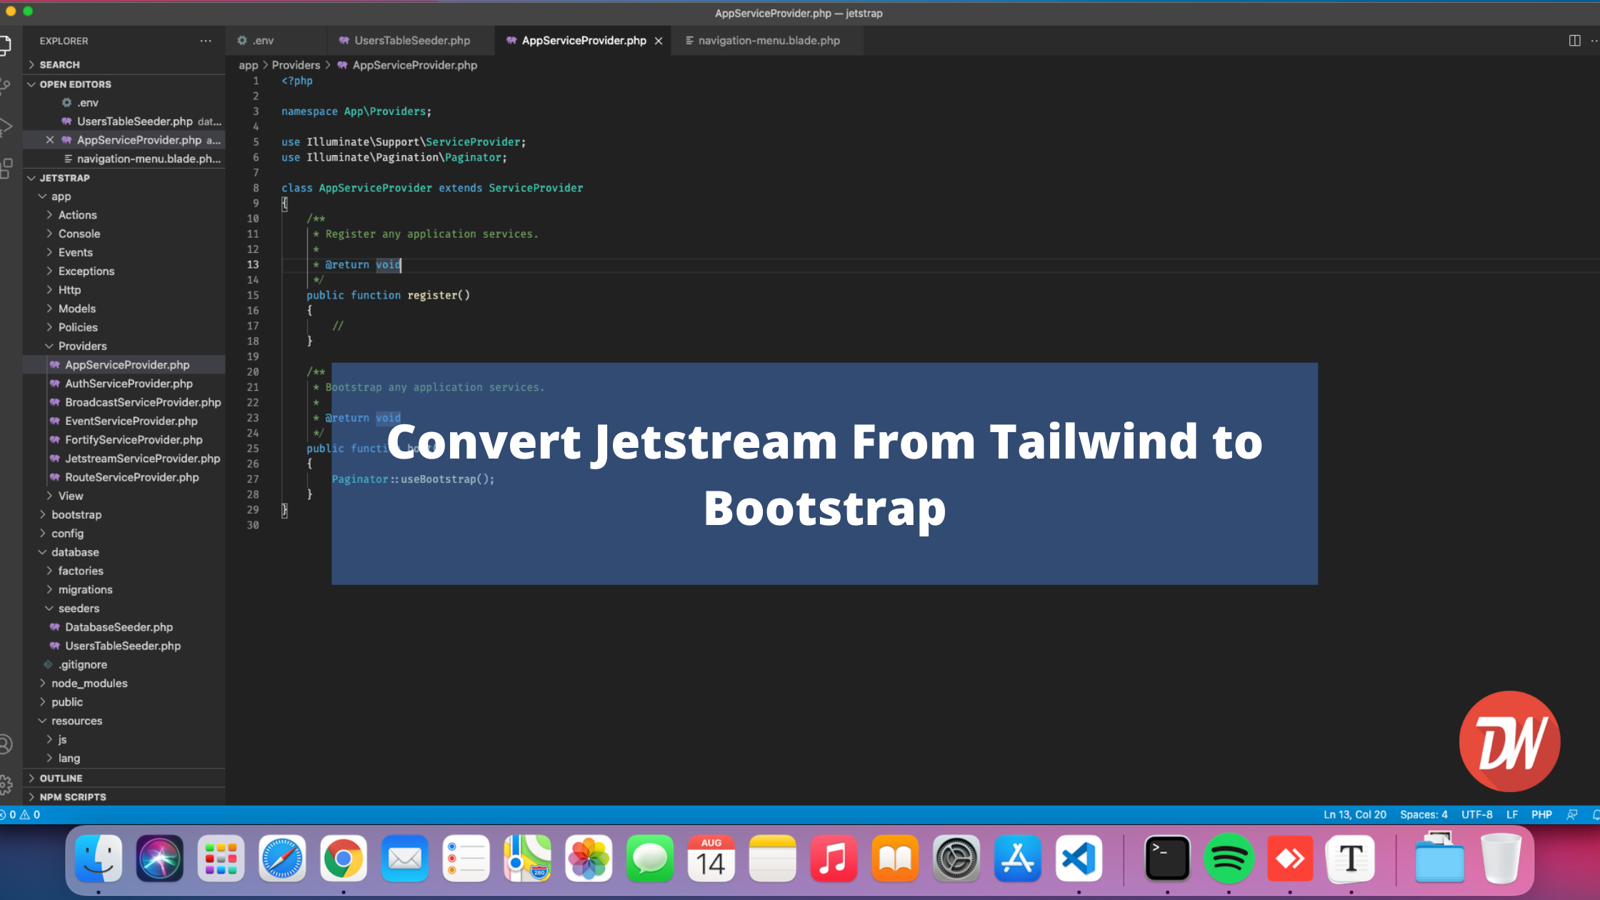This screenshot has height=900, width=1600.
Task: Open Terminal from the dock
Action: coord(1167,858)
